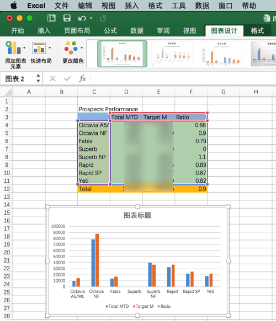276x321 pixels.
Task: Switch to the 开始 ribbon tab
Action: 18,31
